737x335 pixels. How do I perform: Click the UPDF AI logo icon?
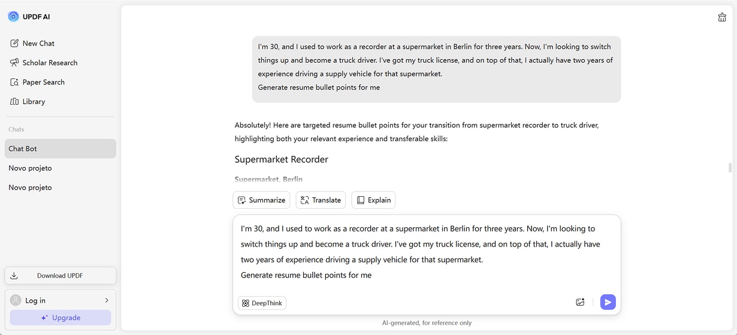point(13,17)
